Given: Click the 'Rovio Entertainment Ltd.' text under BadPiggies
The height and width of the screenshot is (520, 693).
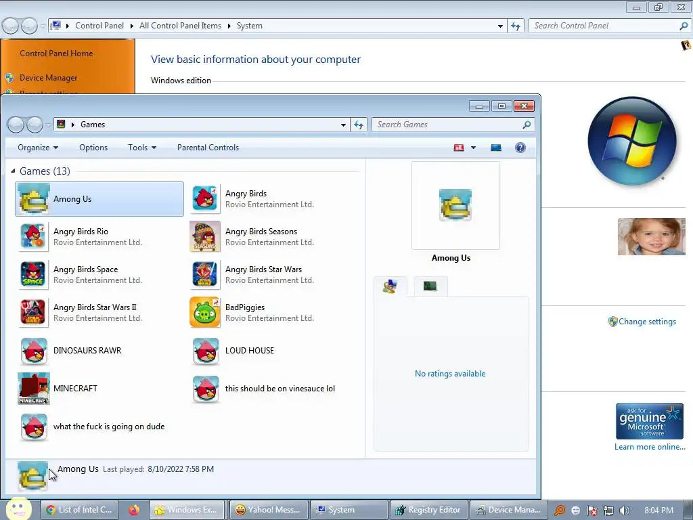Looking at the screenshot, I should [x=269, y=318].
